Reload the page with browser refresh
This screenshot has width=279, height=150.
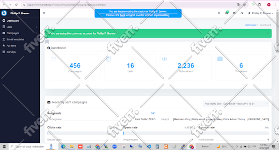pos(16,4)
